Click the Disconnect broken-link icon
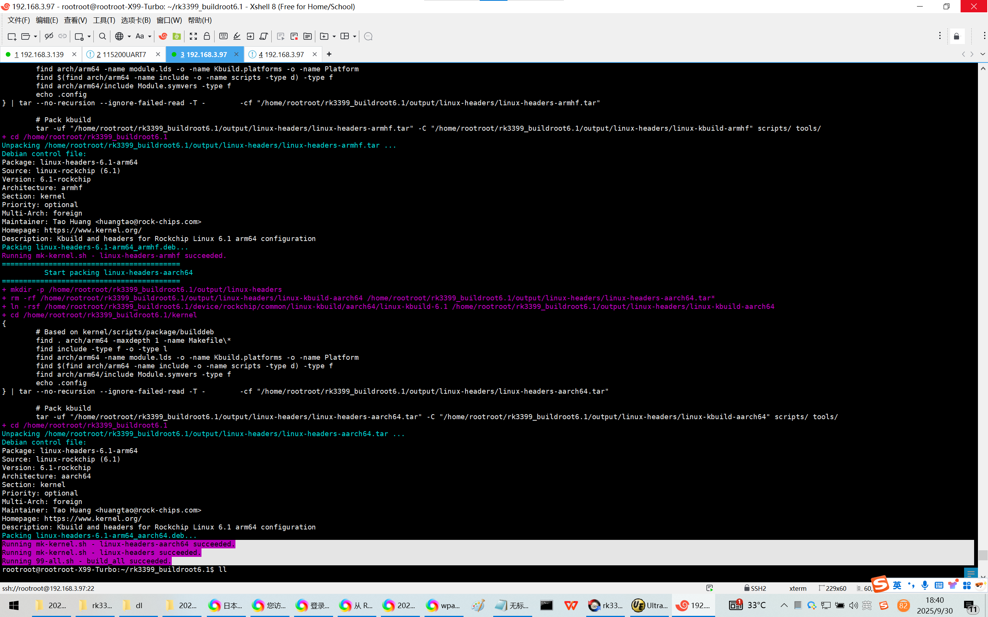The image size is (988, 617). pos(49,36)
